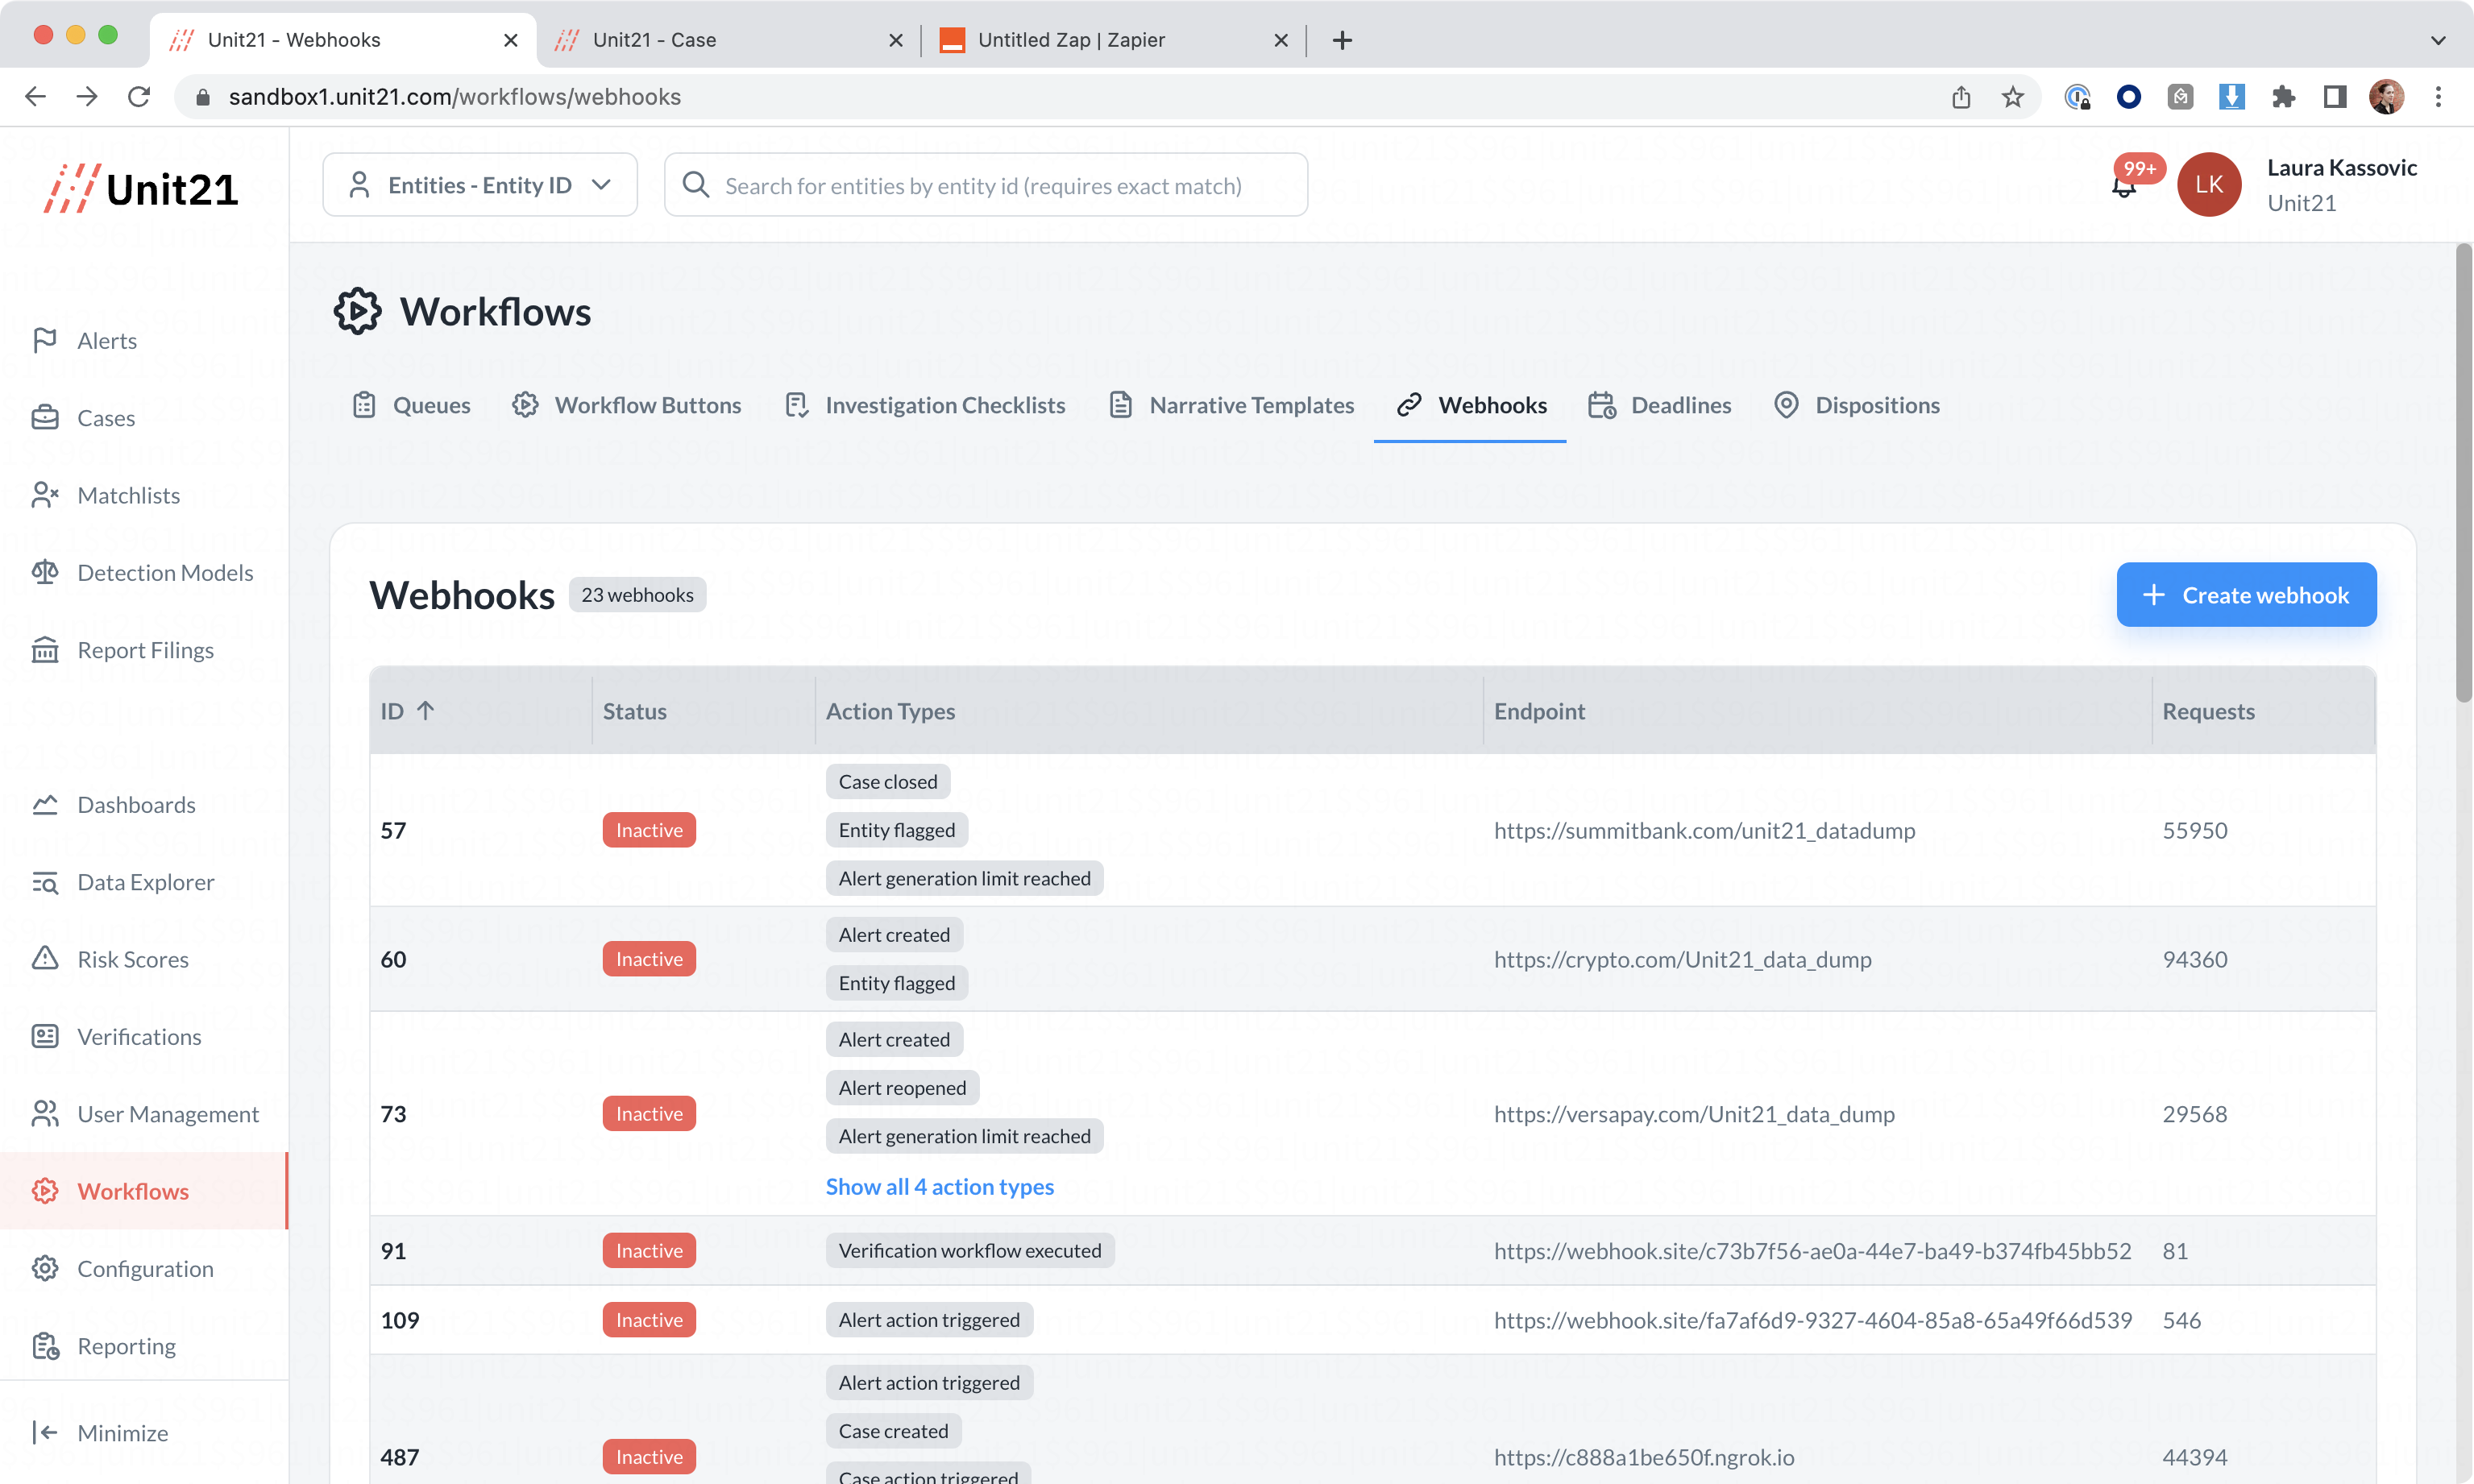Go to Risk Scores warning icon
The image size is (2474, 1484).
pos(45,959)
